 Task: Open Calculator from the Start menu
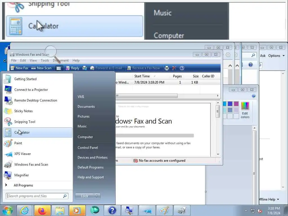(38, 132)
